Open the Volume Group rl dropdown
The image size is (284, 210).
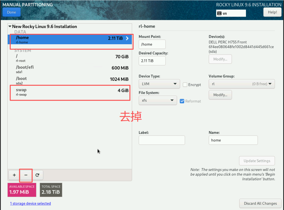pos(241,84)
